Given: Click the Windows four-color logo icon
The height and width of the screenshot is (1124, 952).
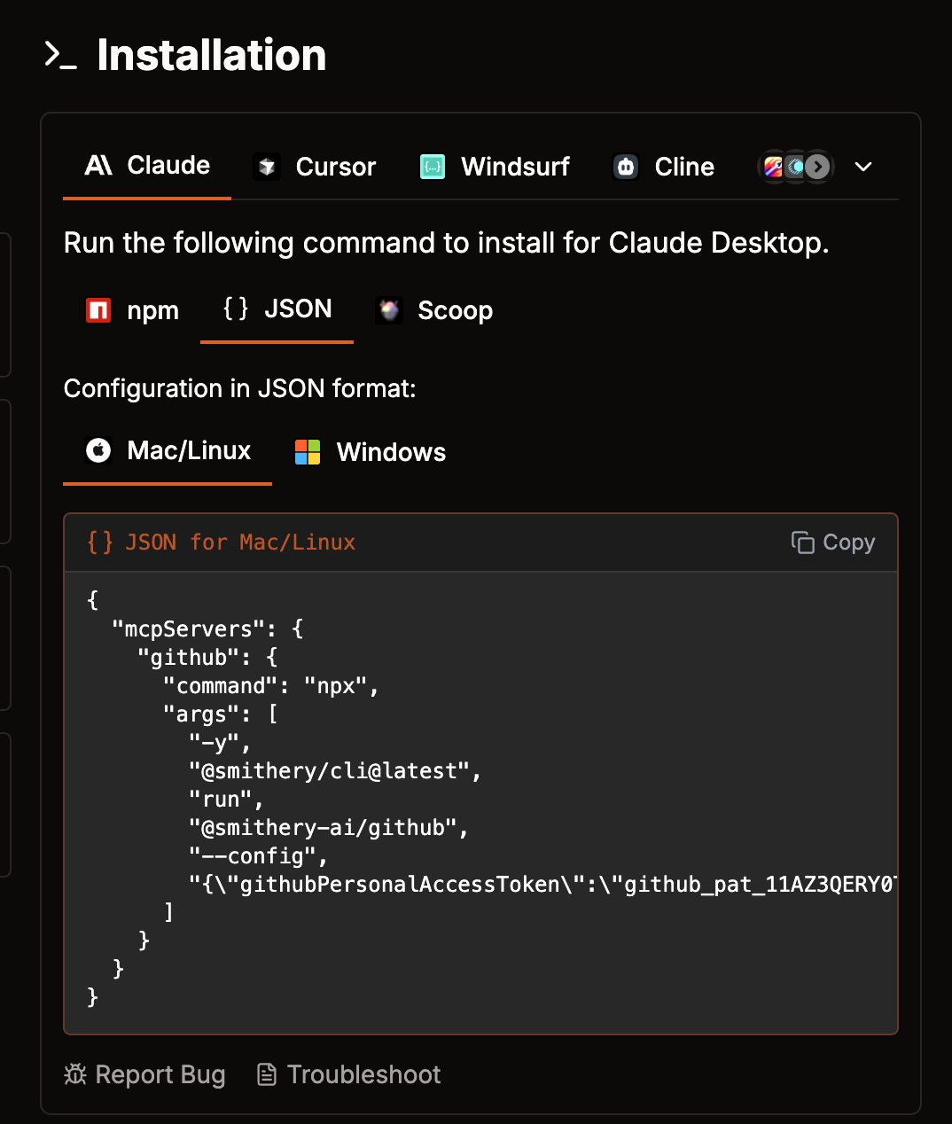Looking at the screenshot, I should click(308, 452).
